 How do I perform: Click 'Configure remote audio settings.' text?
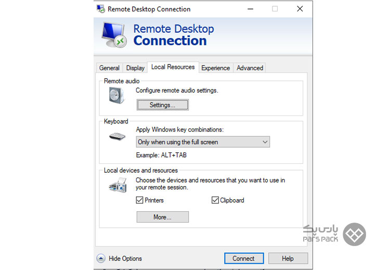(177, 91)
